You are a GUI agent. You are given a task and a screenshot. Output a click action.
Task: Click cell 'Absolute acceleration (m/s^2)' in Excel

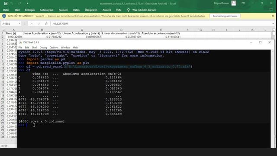coord(161,33)
